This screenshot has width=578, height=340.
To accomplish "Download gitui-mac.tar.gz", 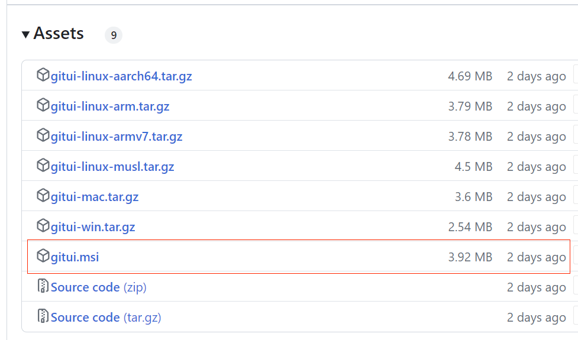I will [95, 197].
